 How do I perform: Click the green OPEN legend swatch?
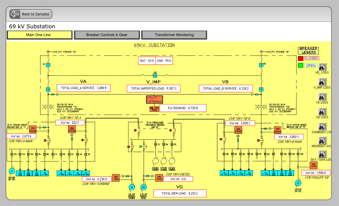tap(300, 66)
